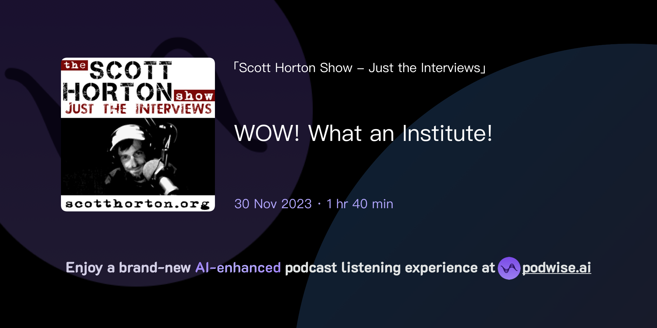Click the AI-enhanced highlighted text

pos(237,267)
